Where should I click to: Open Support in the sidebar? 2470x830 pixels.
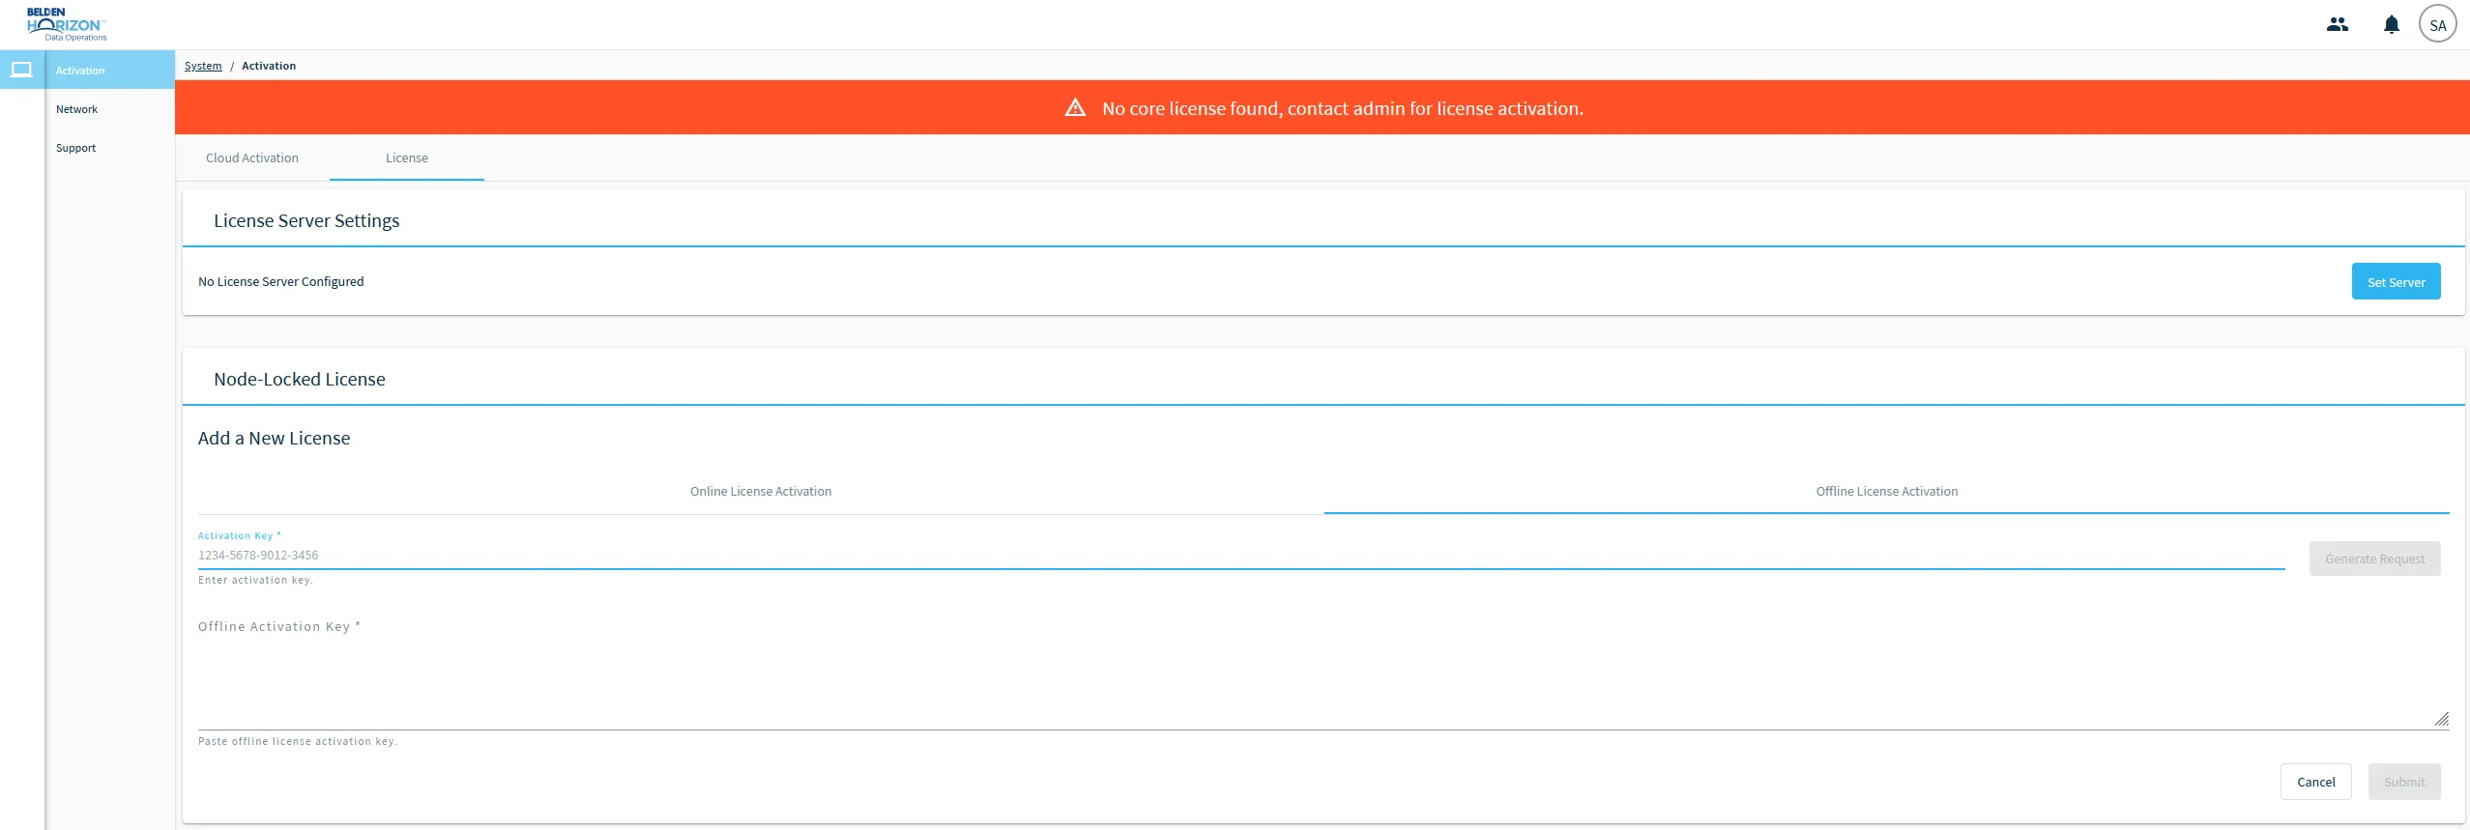109,148
